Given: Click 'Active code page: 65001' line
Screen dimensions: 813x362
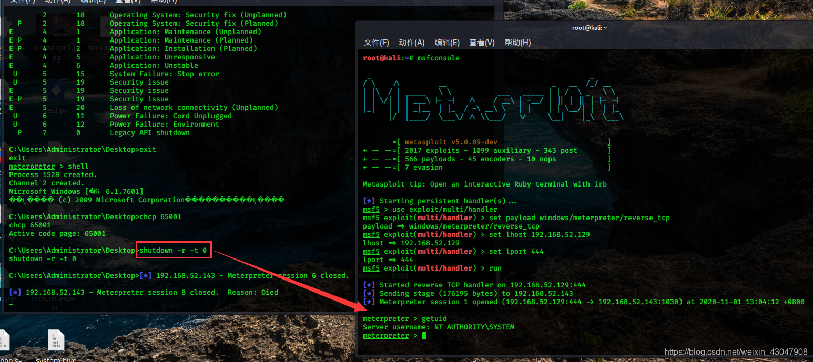Looking at the screenshot, I should (57, 233).
